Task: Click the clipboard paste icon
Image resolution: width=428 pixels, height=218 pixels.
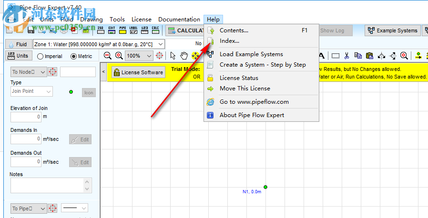Action: click(369, 56)
